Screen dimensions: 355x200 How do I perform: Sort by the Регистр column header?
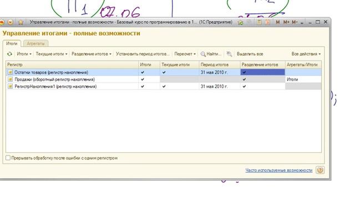click(72, 64)
